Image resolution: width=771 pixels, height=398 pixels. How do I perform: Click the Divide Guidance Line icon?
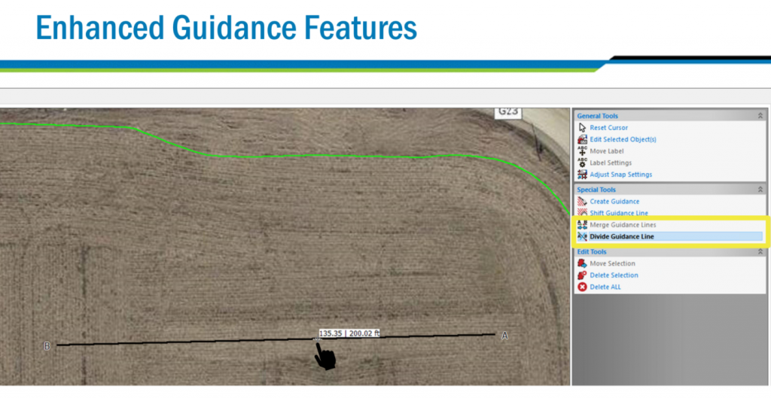[582, 237]
